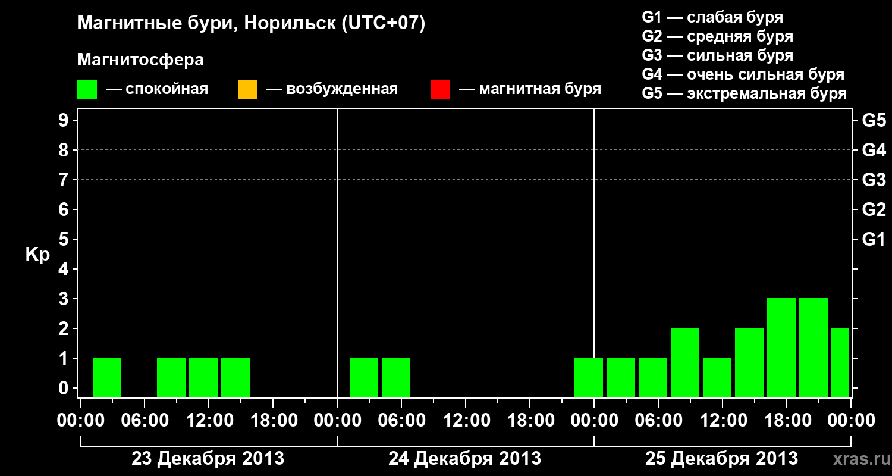Click the bar spanning midnight into 25 Декабря
This screenshot has height=476, width=892.
pos(589,377)
